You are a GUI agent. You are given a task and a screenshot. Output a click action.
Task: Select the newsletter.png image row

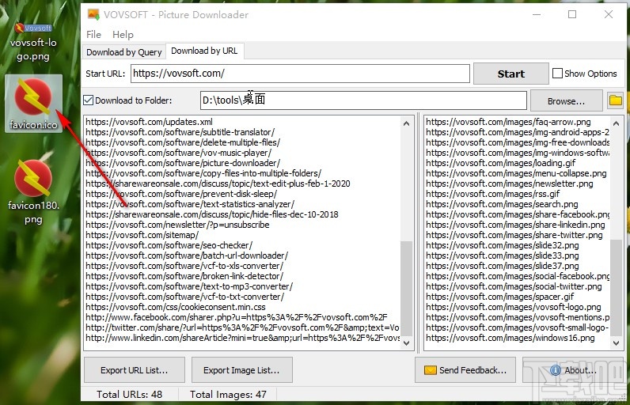point(517,184)
